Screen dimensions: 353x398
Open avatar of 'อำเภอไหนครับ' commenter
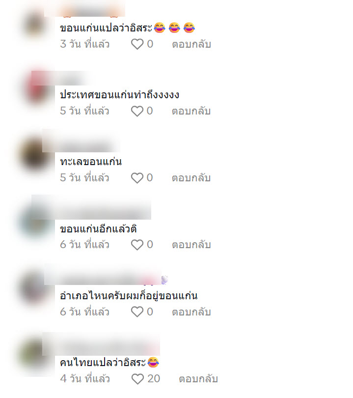35,288
